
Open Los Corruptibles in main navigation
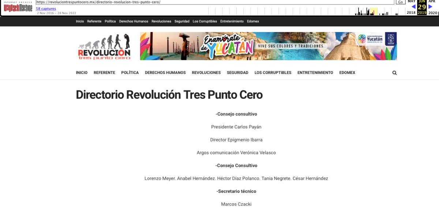tap(273, 73)
